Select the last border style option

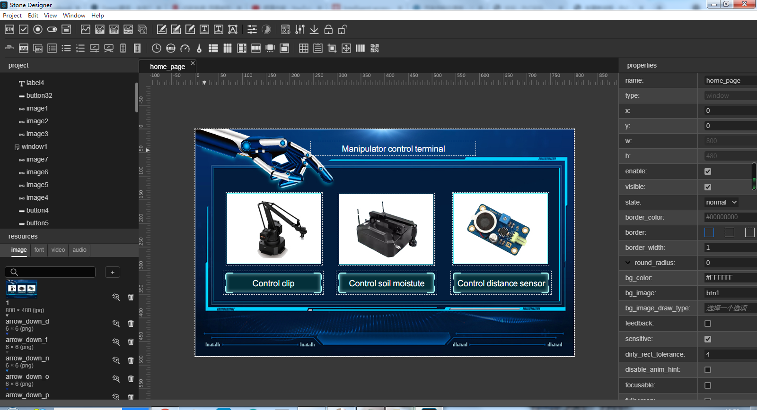750,232
